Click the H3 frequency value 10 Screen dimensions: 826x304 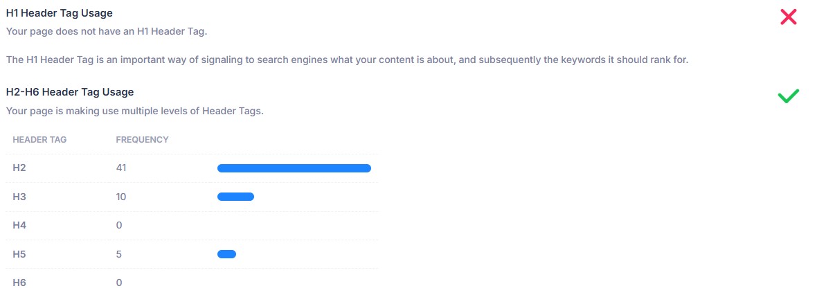pos(121,197)
